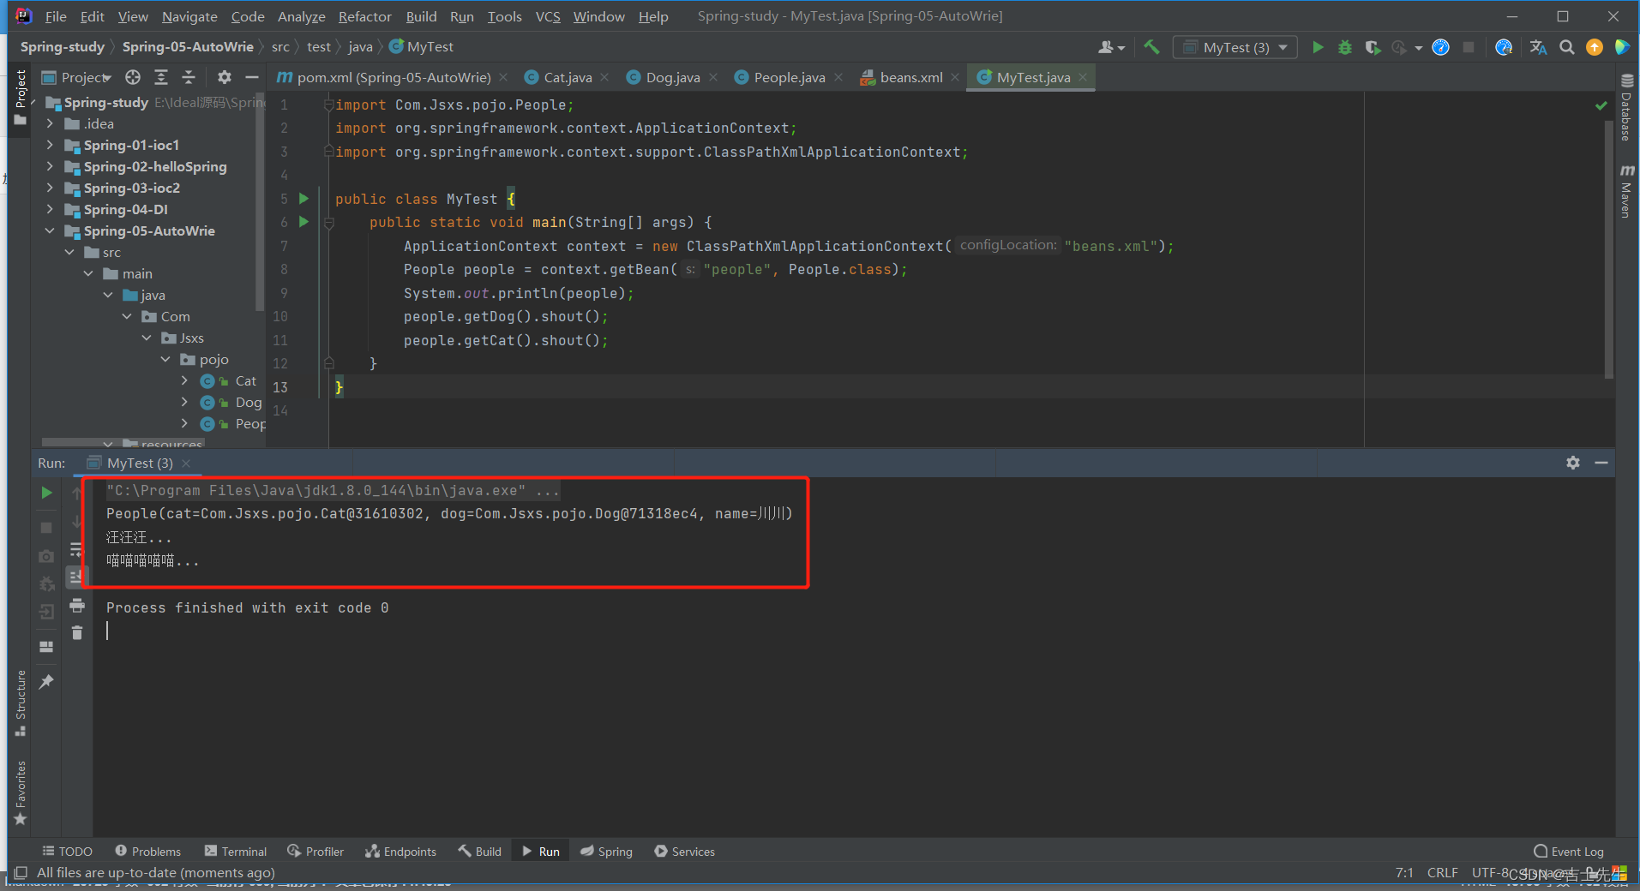Open the File menu
1640x891 pixels.
tap(56, 16)
